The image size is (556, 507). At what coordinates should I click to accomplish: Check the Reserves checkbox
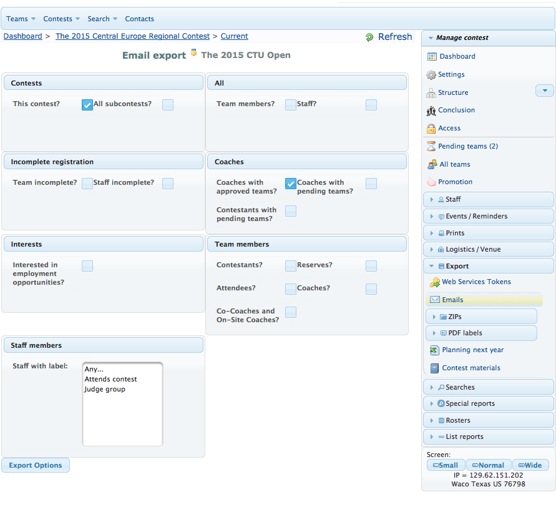click(371, 266)
